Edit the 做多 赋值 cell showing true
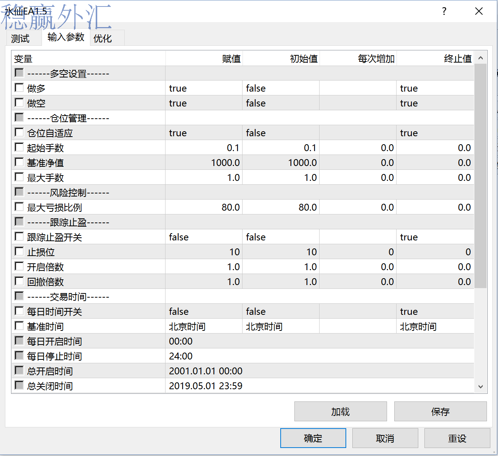This screenshot has height=456, width=498. (x=204, y=88)
